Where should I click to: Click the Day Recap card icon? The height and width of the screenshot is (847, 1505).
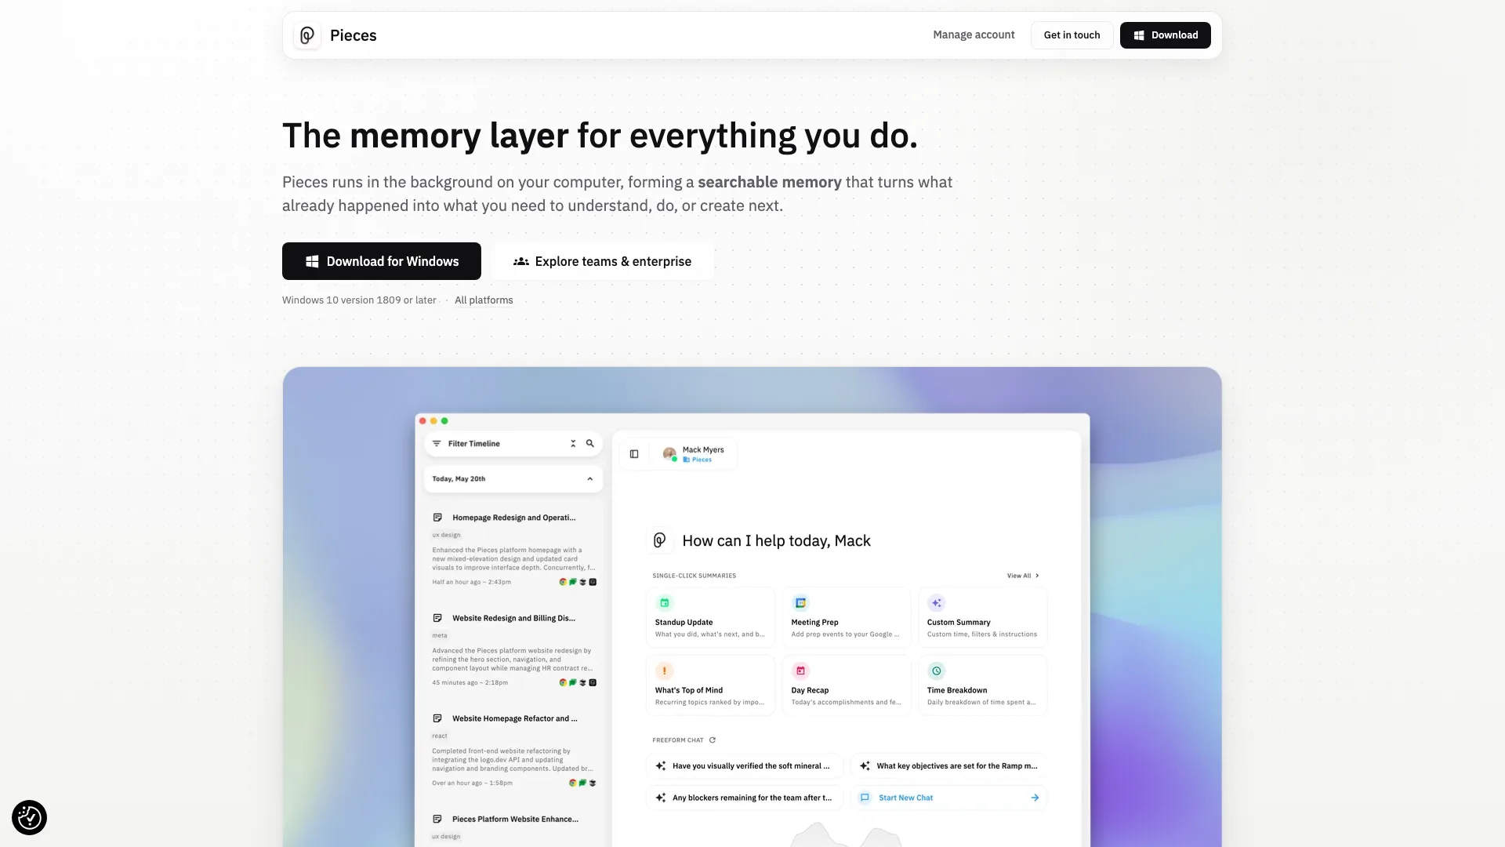(800, 671)
